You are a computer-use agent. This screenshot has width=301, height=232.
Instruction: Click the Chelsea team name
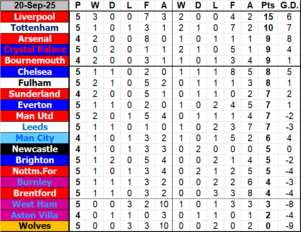click(35, 72)
